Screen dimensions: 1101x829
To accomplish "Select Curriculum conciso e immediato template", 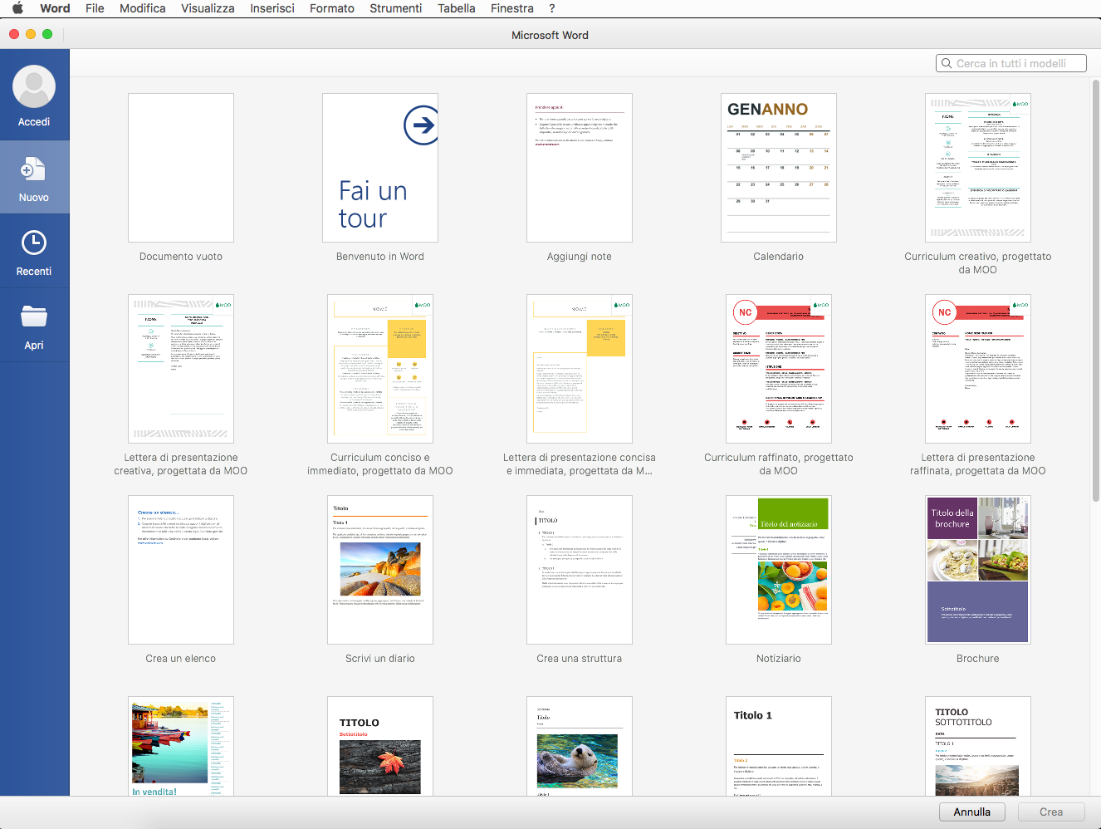I will pos(380,369).
